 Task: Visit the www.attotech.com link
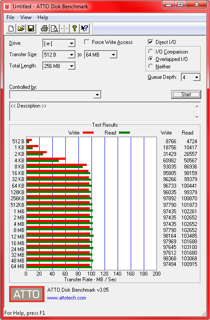pos(67,298)
